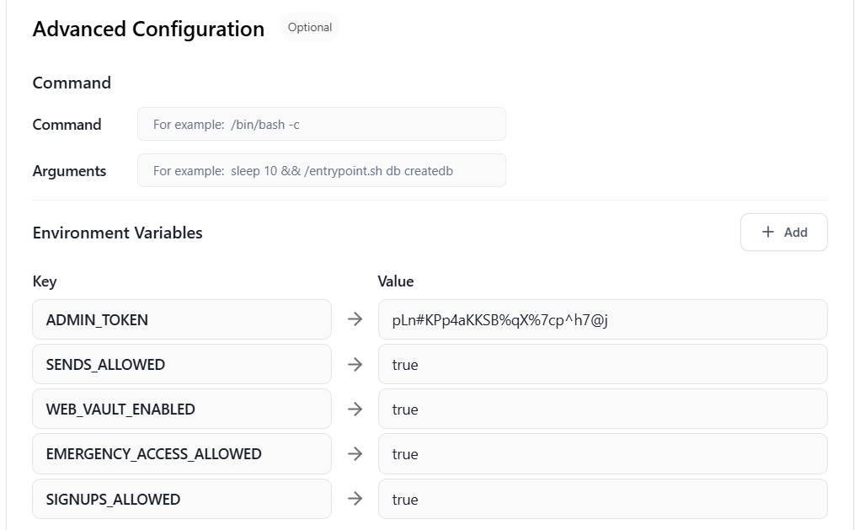Image resolution: width=865 pixels, height=530 pixels.
Task: Select the SENDS_ALLOWED key field
Action: [x=182, y=364]
